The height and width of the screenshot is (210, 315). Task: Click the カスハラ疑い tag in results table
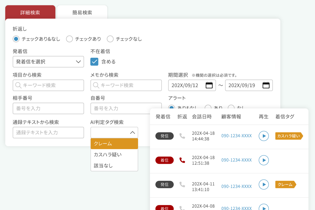289,136
